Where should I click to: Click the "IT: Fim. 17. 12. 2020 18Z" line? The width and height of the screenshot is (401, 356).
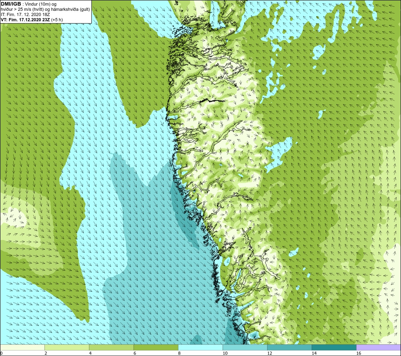[x=25, y=14]
